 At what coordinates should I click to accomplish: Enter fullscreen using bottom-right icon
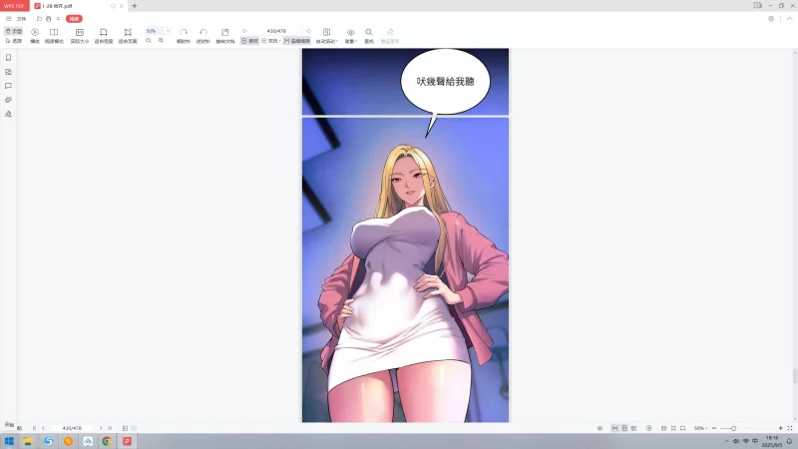click(789, 428)
